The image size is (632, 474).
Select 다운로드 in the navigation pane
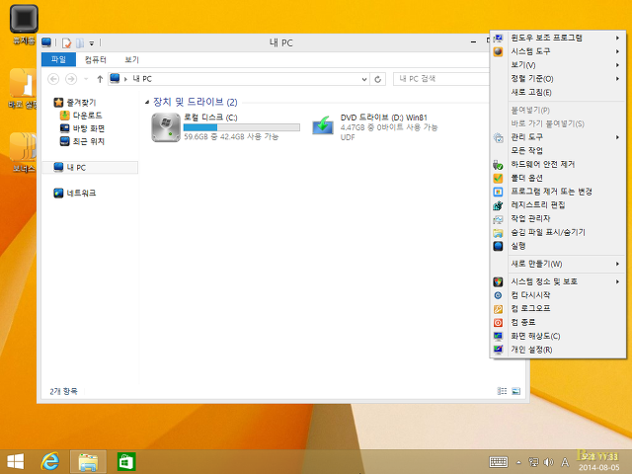pos(81,116)
